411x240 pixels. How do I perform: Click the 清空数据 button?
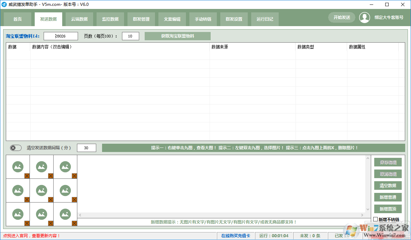pos(388,186)
